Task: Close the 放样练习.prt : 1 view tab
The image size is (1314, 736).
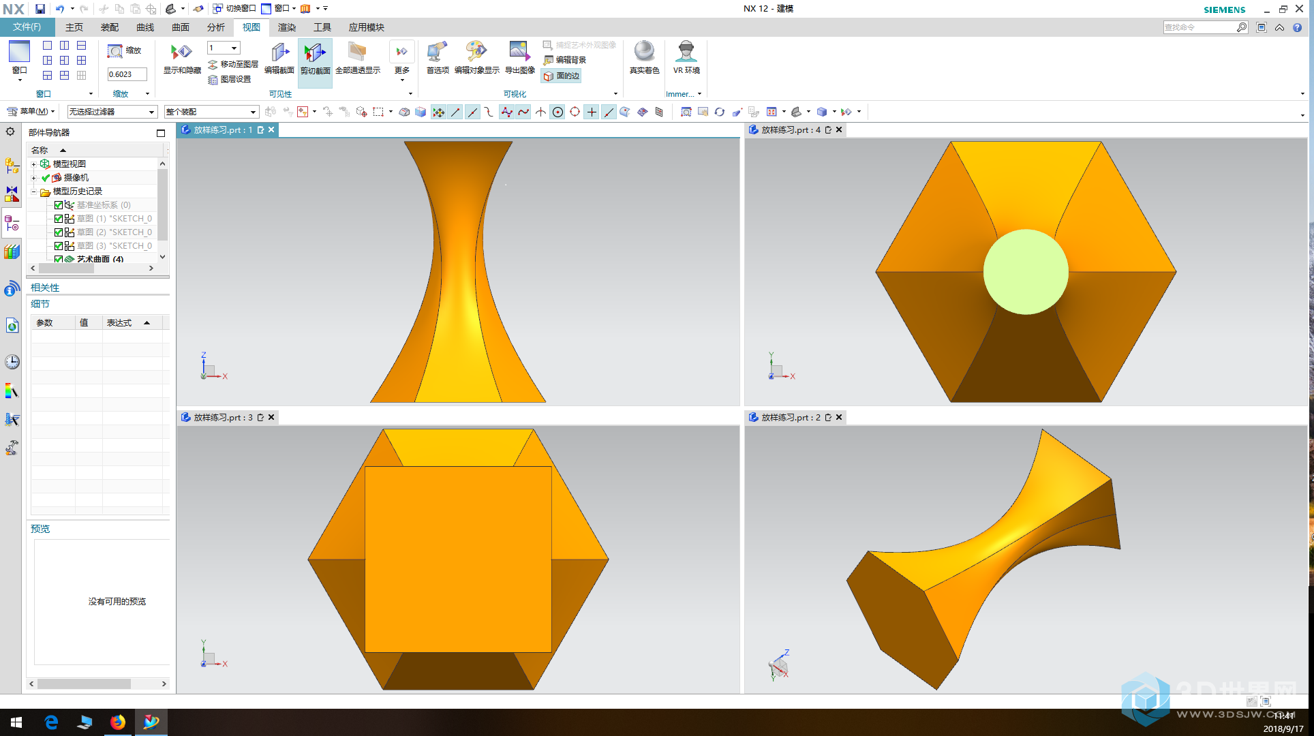Action: 271,129
